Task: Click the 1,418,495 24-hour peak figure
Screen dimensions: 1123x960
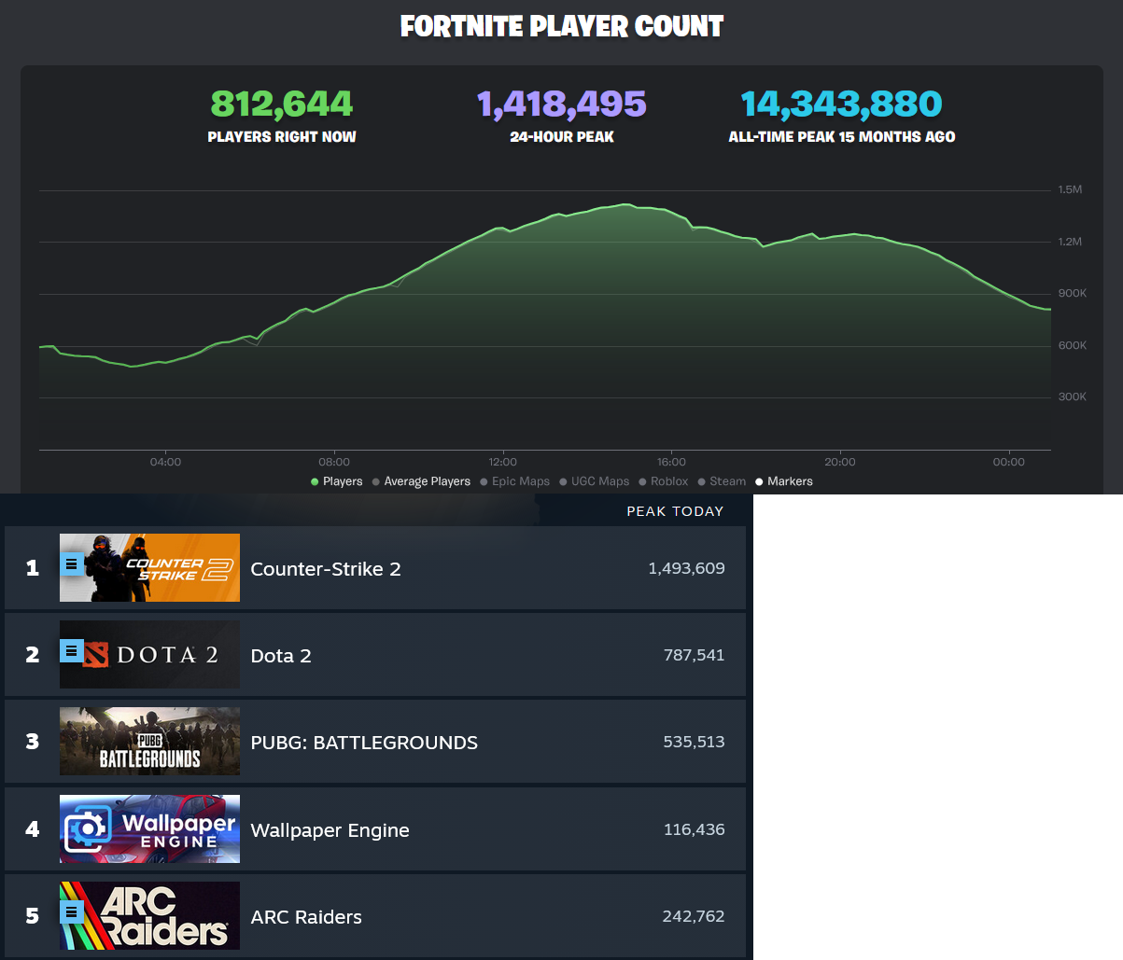Action: pos(562,104)
